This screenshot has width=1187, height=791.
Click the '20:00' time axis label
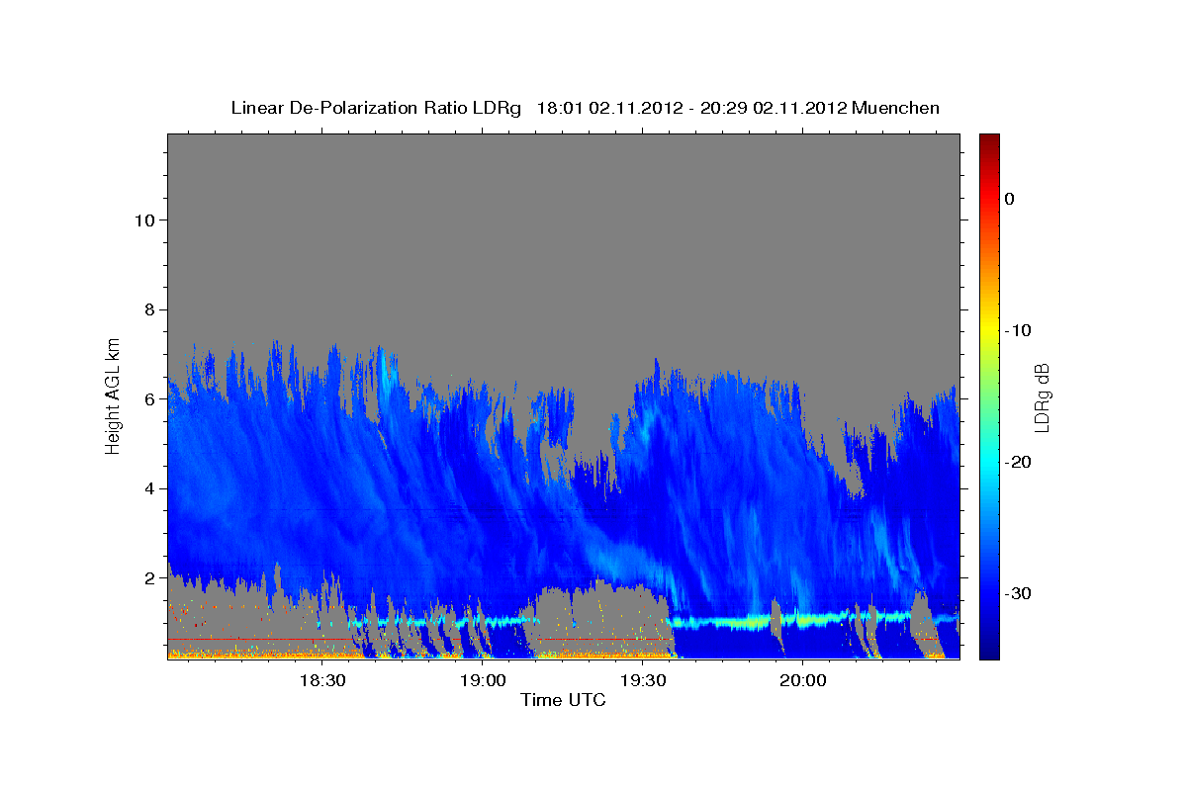coord(802,680)
